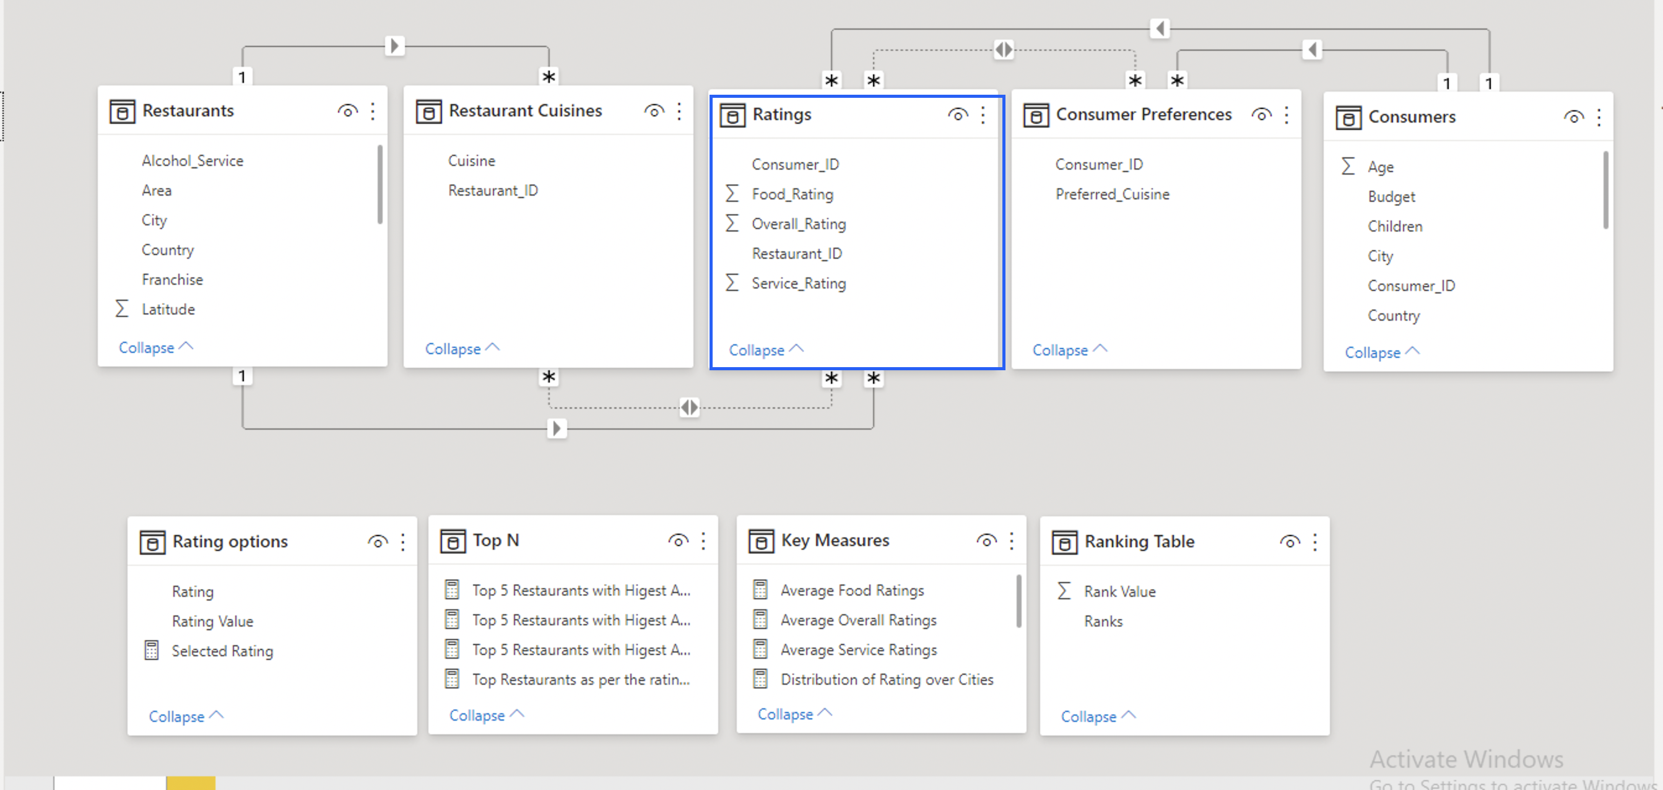
Task: Select Distribution of Rating over Cities measure
Action: (x=887, y=680)
